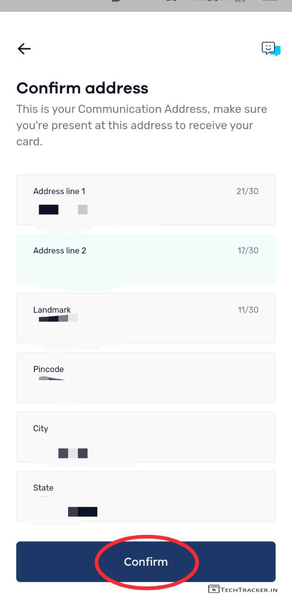Tap the redacted Landmark value
Image resolution: width=292 pixels, height=606 pixels.
58,318
